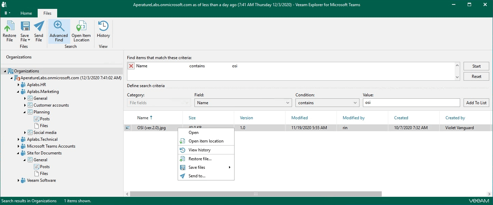Click the Start search button

[x=476, y=66]
